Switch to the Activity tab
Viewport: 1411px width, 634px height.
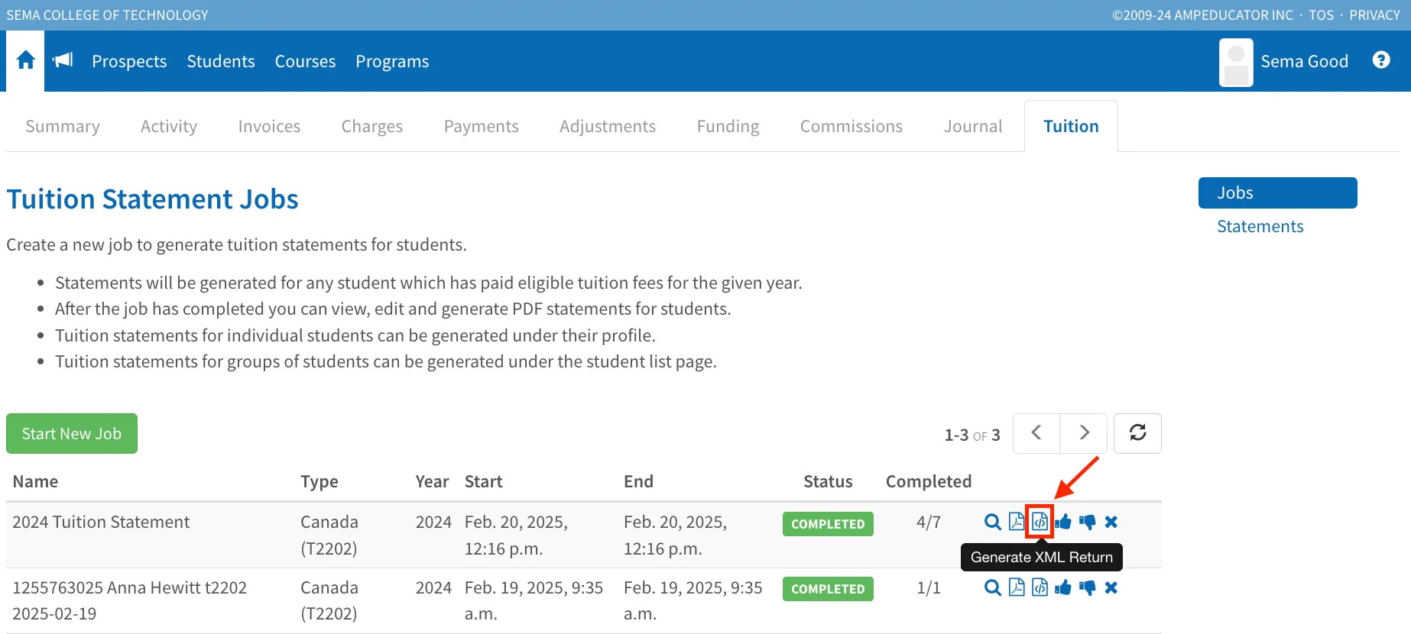169,126
